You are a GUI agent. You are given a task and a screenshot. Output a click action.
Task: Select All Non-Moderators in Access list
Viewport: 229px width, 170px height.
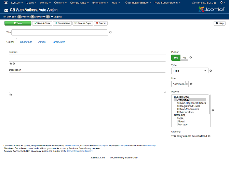[x=188, y=109]
